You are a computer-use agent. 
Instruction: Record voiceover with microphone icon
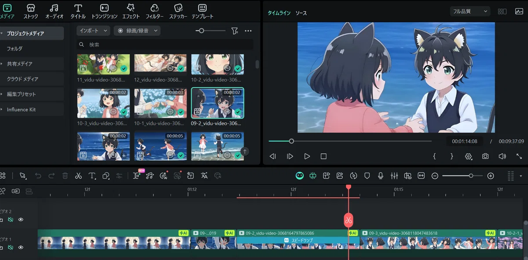(x=381, y=176)
